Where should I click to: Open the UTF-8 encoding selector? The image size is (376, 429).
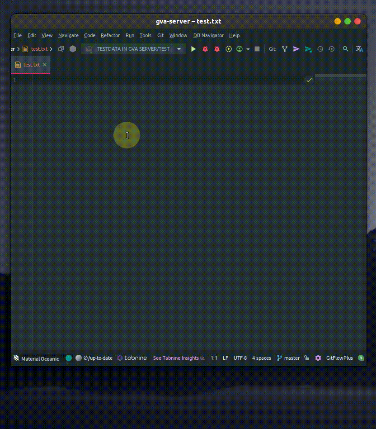pyautogui.click(x=240, y=358)
